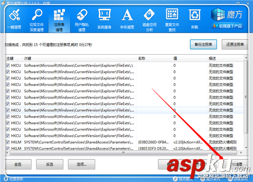This screenshot has width=253, height=182.
Task: Click the app icon in the title bar
Action: coord(3,3)
